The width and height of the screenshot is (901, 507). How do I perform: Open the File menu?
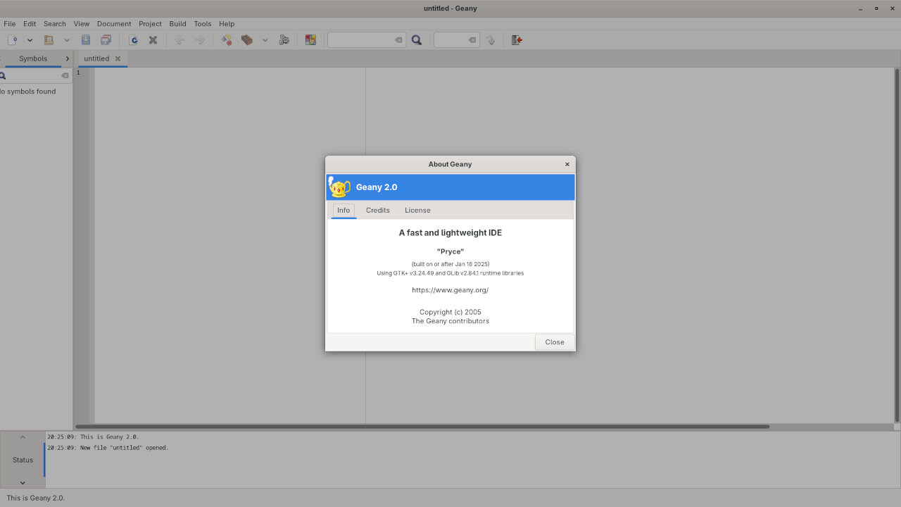coord(9,24)
